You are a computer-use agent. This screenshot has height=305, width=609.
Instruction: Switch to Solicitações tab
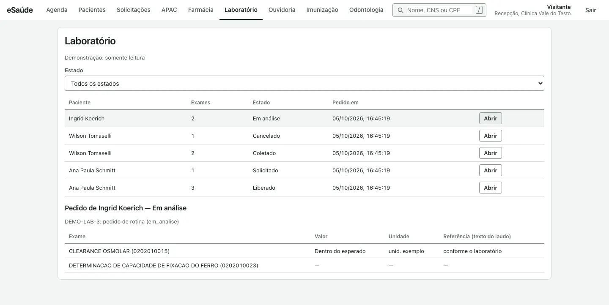(134, 10)
